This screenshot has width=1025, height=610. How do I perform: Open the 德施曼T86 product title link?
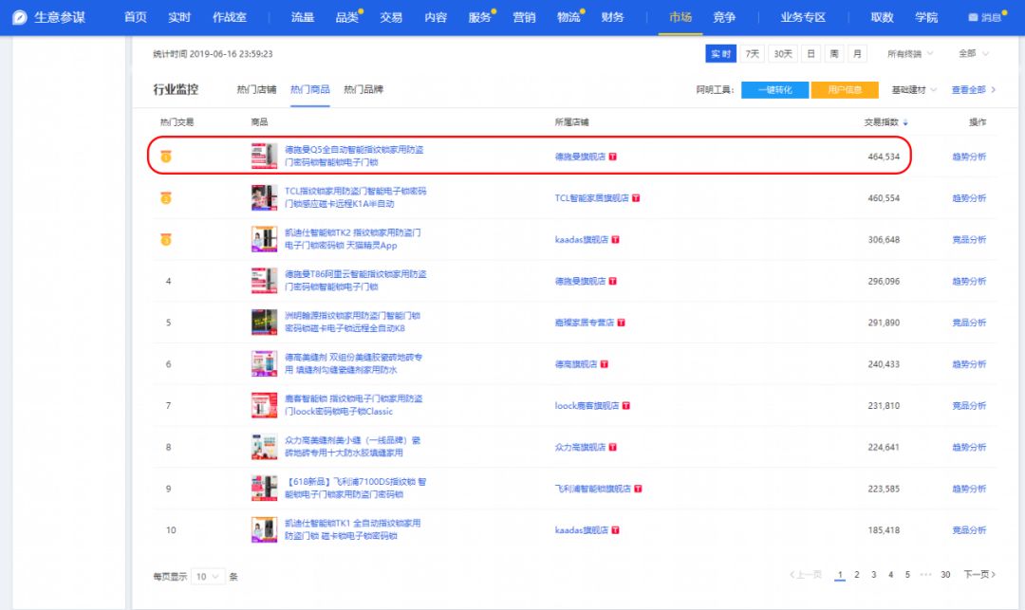tap(356, 280)
